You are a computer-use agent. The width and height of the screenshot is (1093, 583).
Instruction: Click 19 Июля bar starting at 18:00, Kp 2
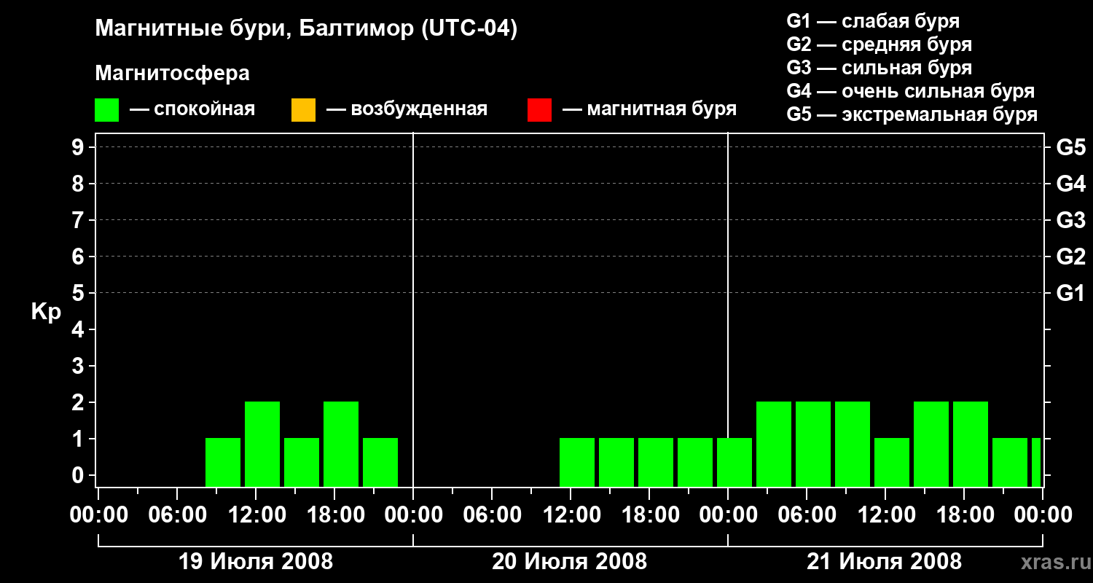tap(341, 444)
